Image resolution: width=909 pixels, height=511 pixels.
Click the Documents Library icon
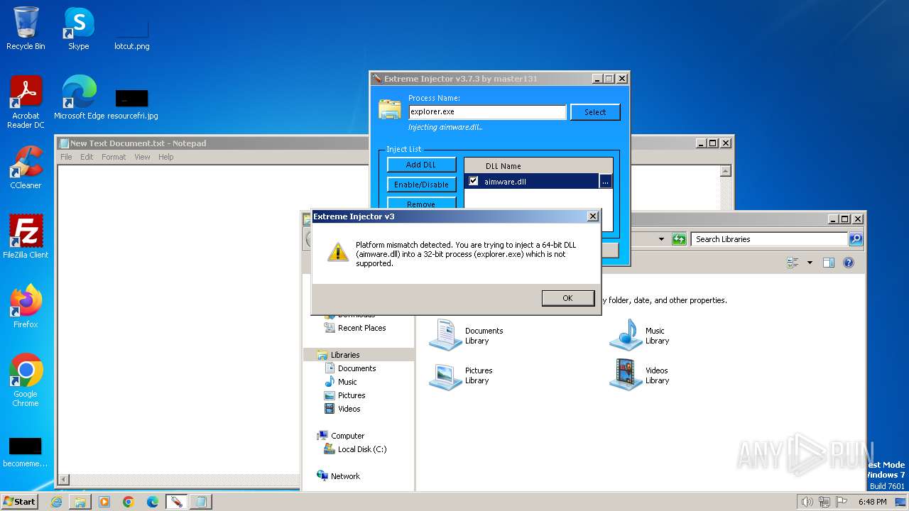coord(445,335)
